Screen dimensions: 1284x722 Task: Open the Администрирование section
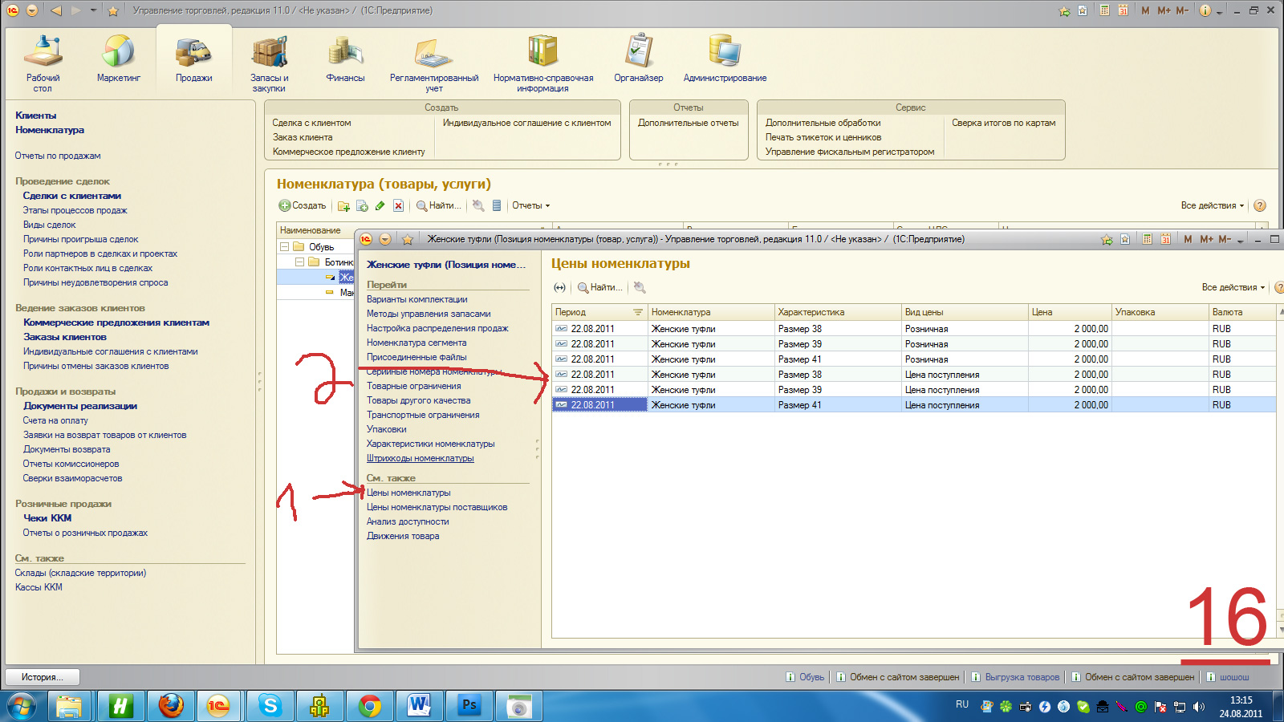[x=725, y=60]
